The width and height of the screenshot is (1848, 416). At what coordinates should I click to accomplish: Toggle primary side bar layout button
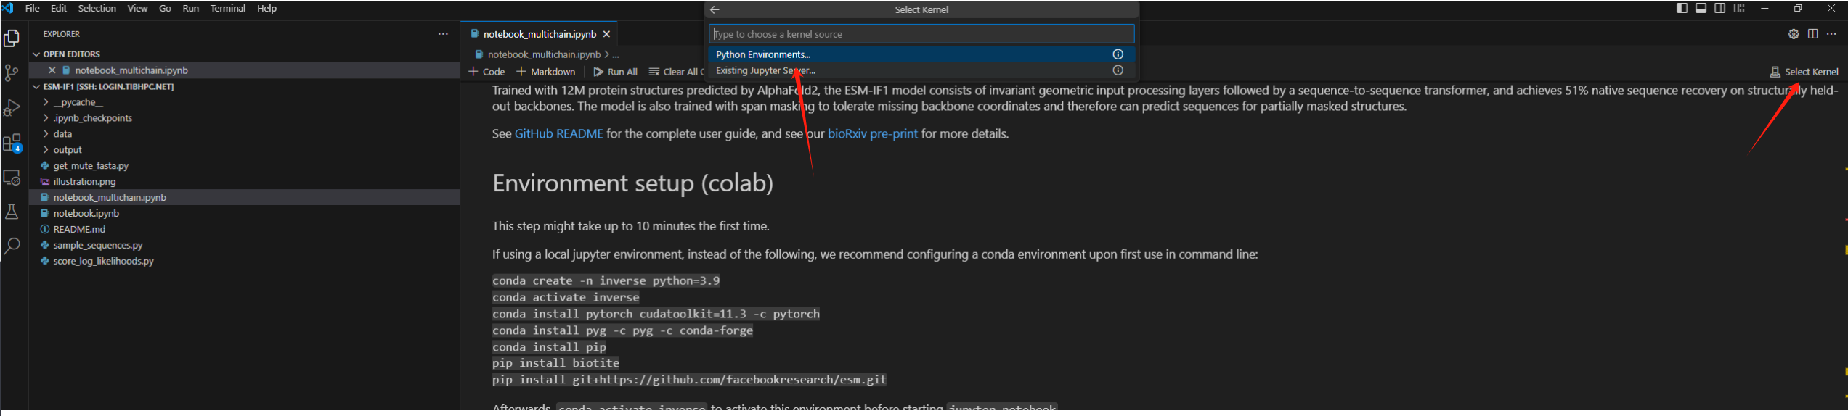click(x=1682, y=9)
